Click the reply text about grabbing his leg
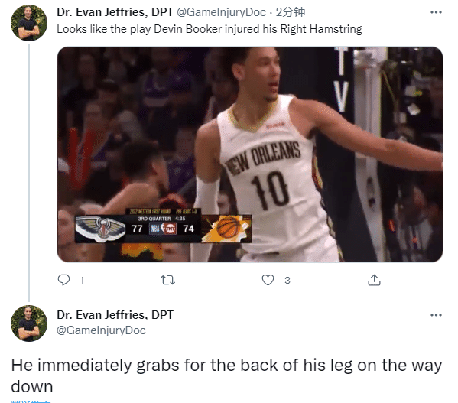This screenshot has width=458, height=403. pyautogui.click(x=226, y=375)
